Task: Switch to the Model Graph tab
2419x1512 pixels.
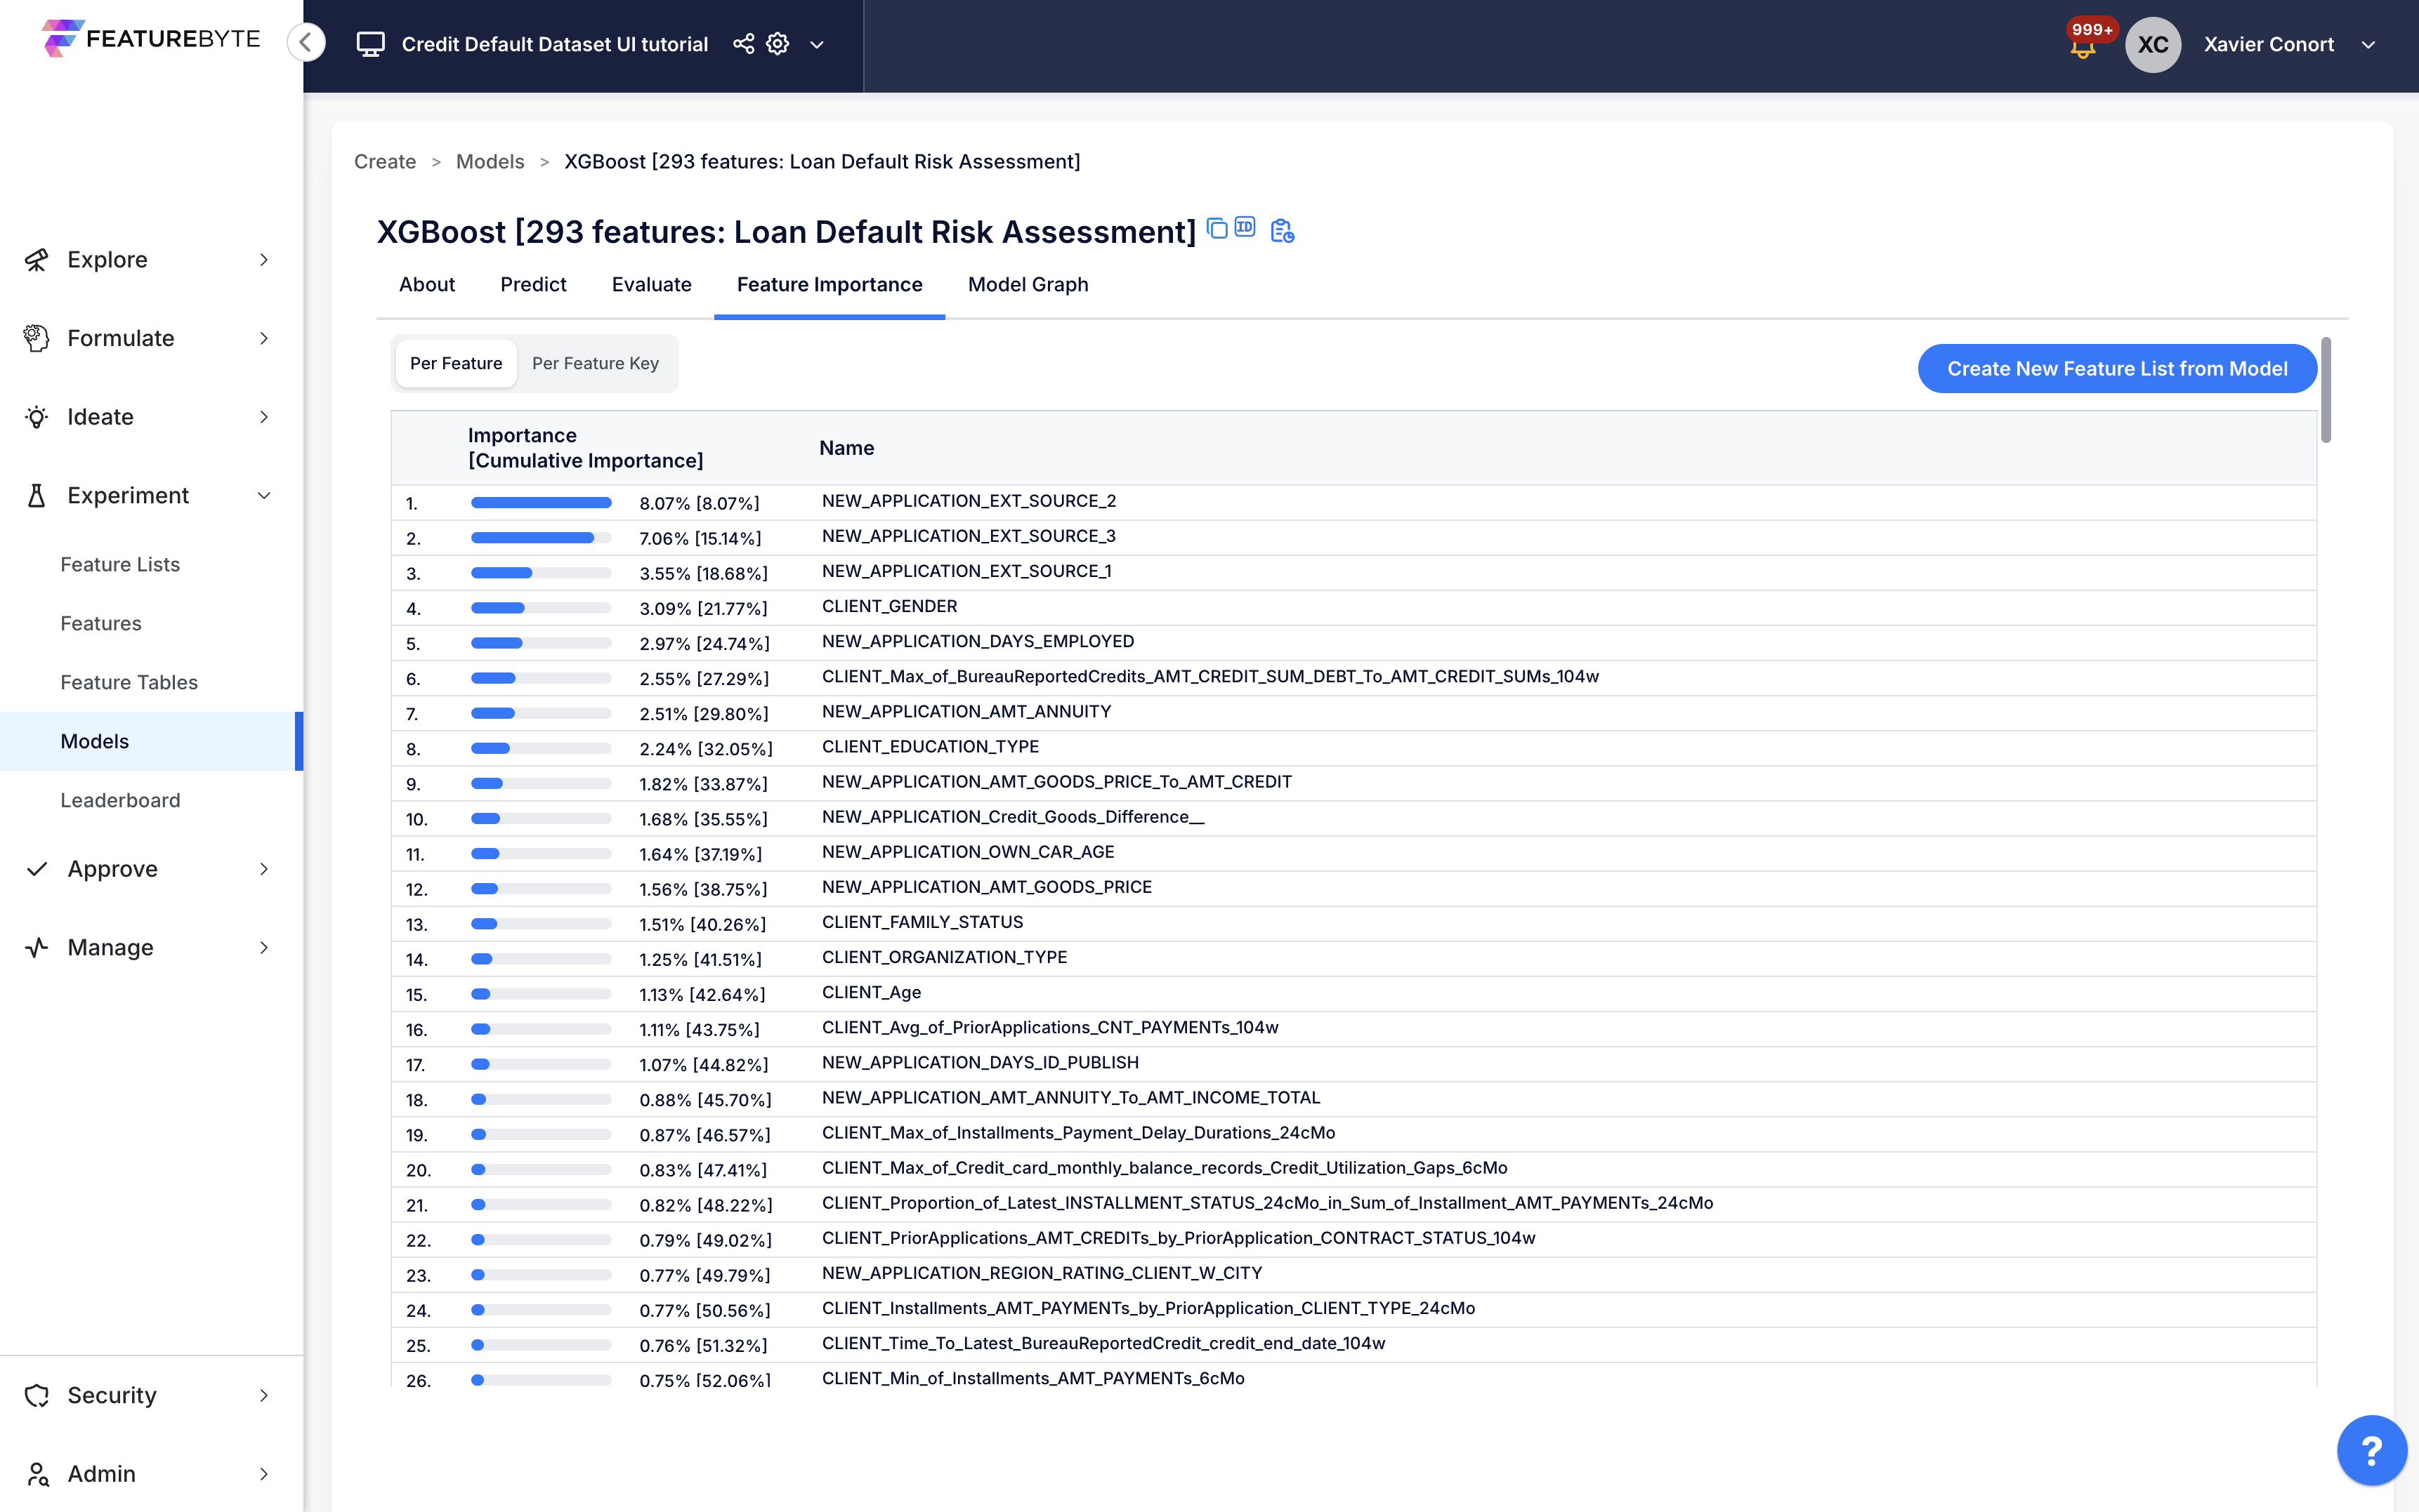Action: tap(1028, 285)
